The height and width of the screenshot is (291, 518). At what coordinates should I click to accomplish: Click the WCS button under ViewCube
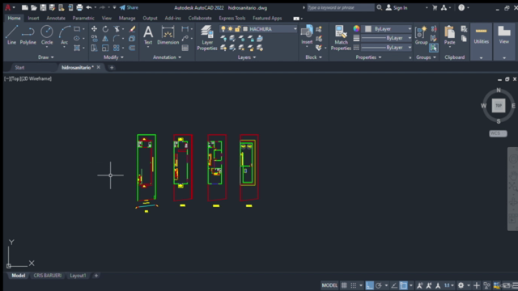498,133
